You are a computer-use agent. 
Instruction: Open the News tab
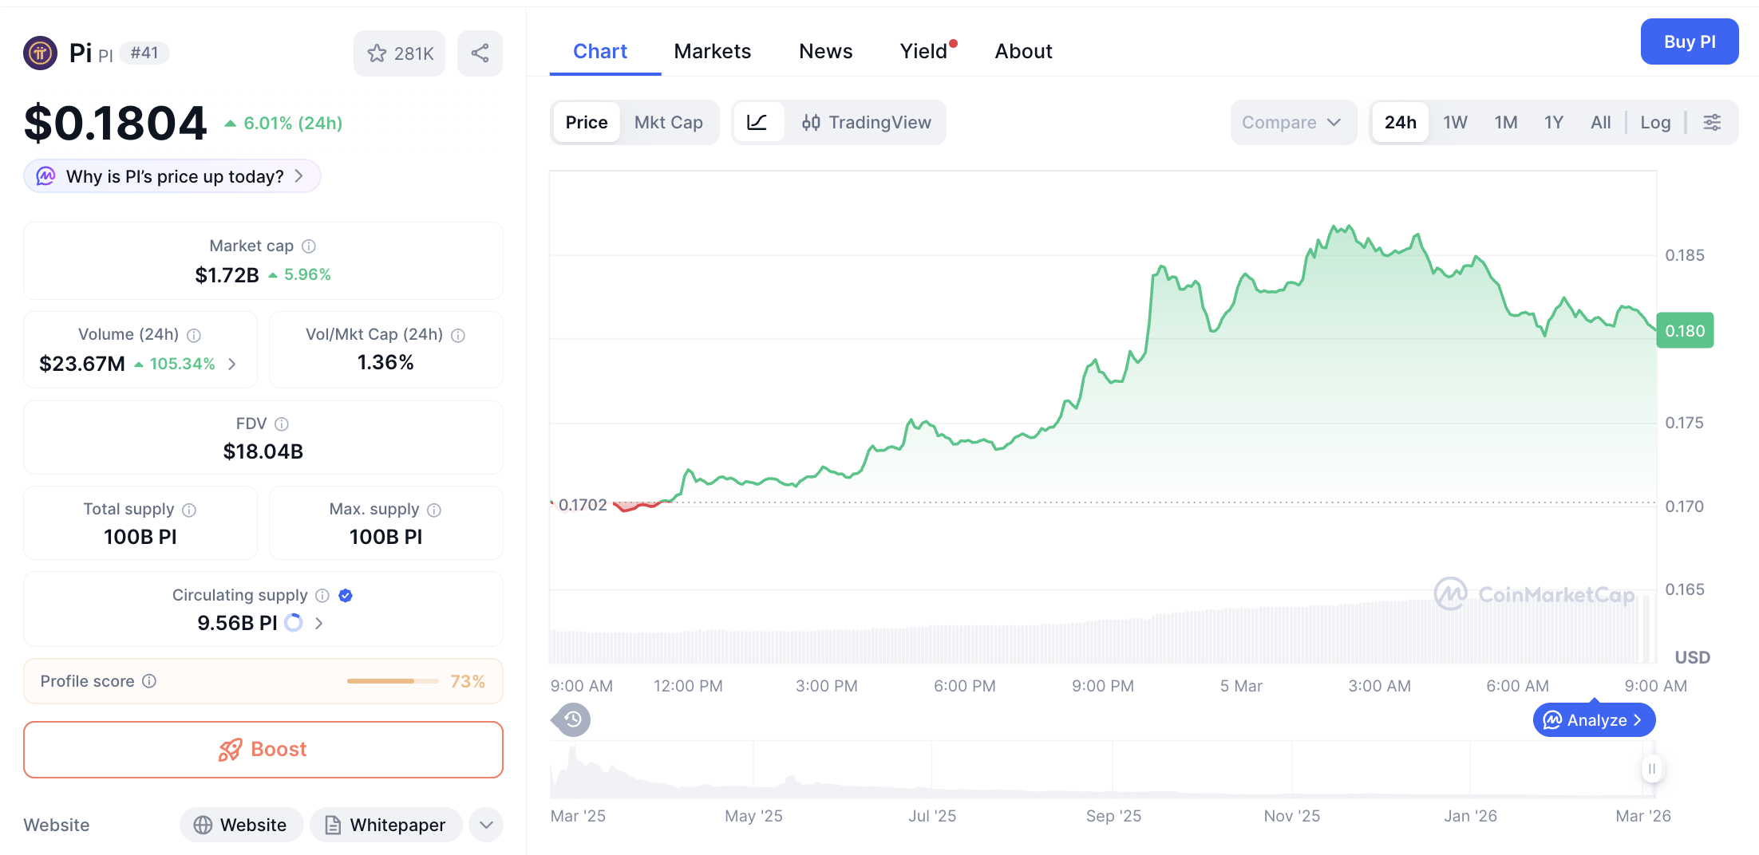(x=825, y=50)
